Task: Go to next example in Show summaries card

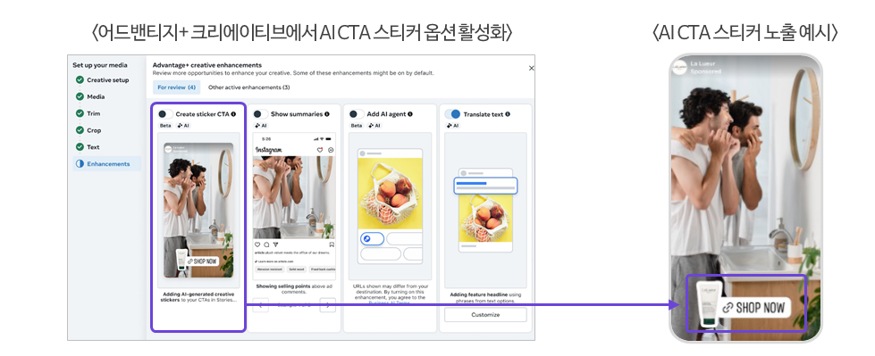Action: coord(328,305)
